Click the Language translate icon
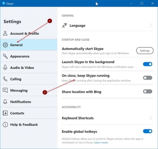Image resolution: width=158 pixels, height=149 pixels. (x=65, y=26)
